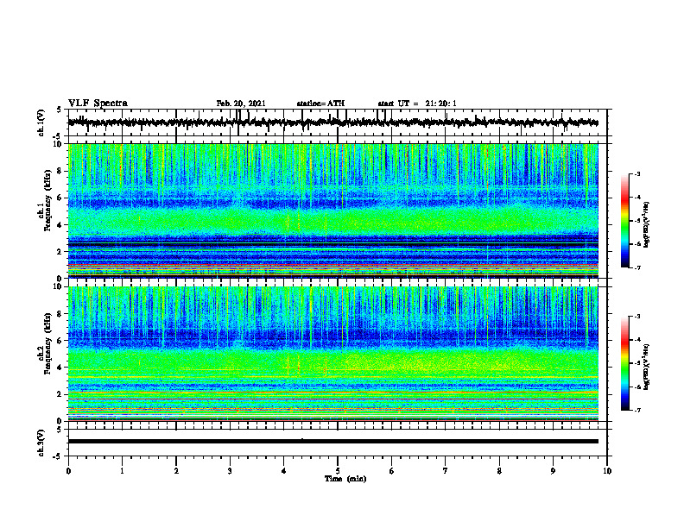Click the '6' kHz tick of ch.1 spectrogram
Screen dimensions: 684x528
60,198
